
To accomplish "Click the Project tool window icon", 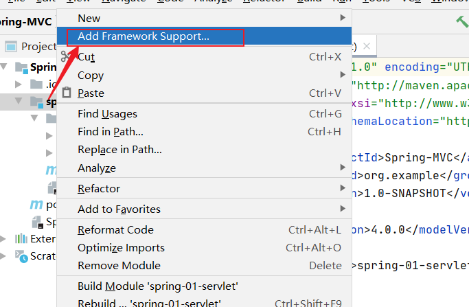I will [x=11, y=47].
